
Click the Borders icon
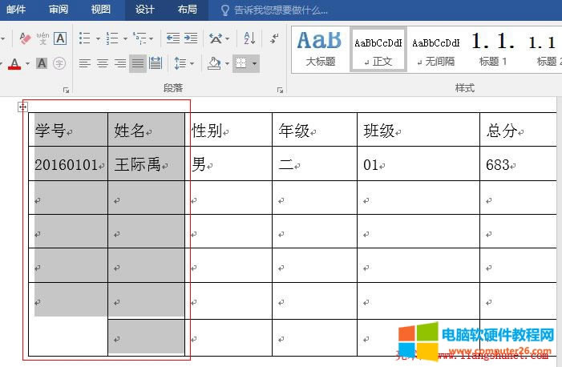[x=241, y=64]
